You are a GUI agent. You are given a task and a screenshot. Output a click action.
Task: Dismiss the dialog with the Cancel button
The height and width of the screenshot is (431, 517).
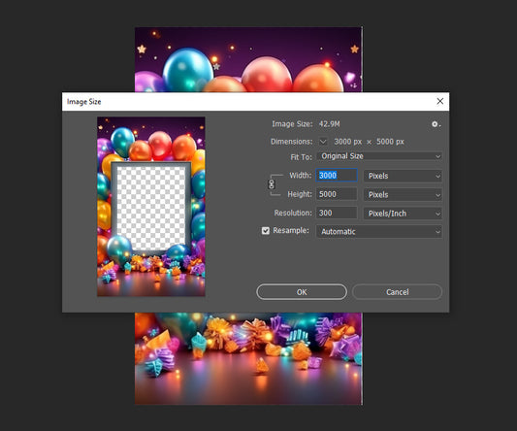[397, 292]
